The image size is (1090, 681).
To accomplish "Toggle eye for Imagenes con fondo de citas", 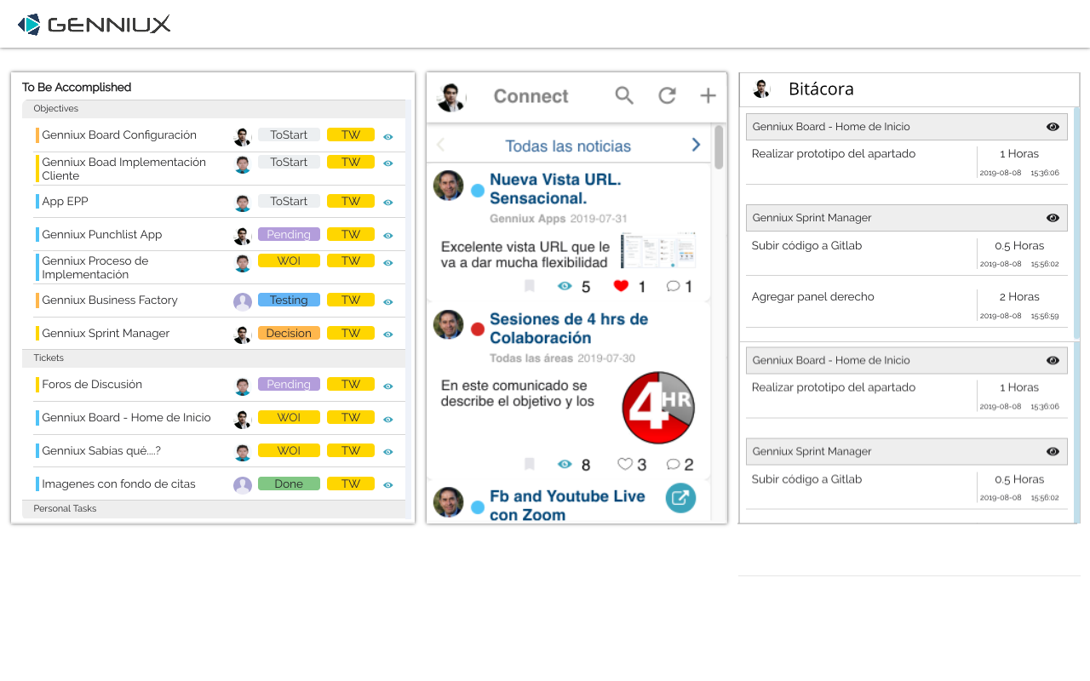I will click(x=388, y=485).
